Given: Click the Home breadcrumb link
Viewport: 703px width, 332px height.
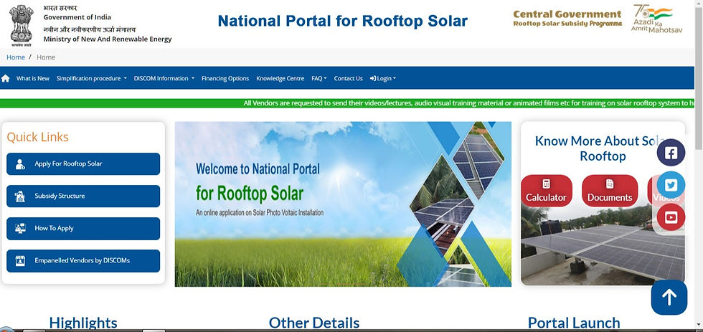Looking at the screenshot, I should pyautogui.click(x=16, y=57).
